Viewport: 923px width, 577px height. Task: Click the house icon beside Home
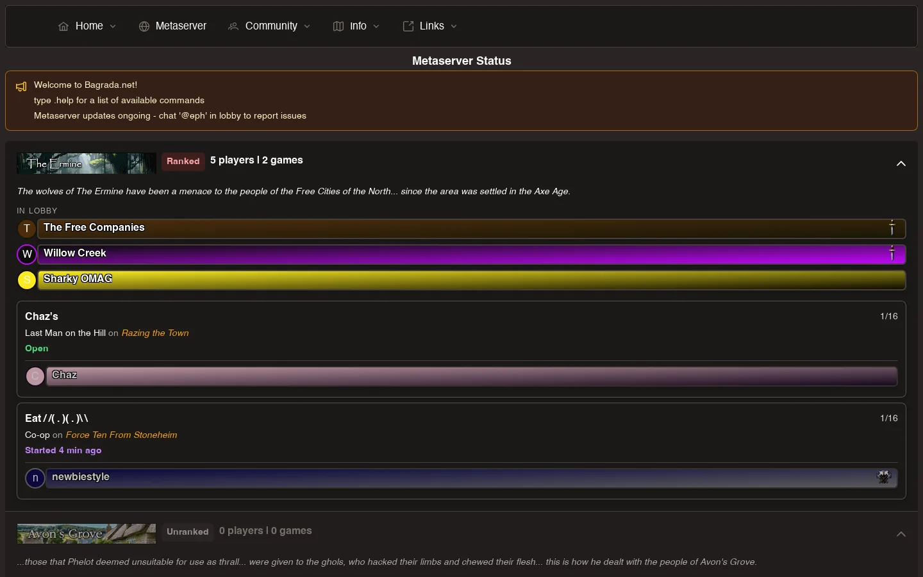click(x=63, y=26)
